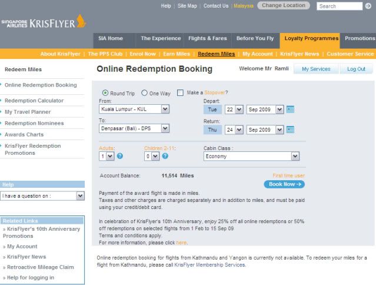Image resolution: width=376 pixels, height=285 pixels.
Task: Expand the I have a question on dropdown
Action: [42, 196]
